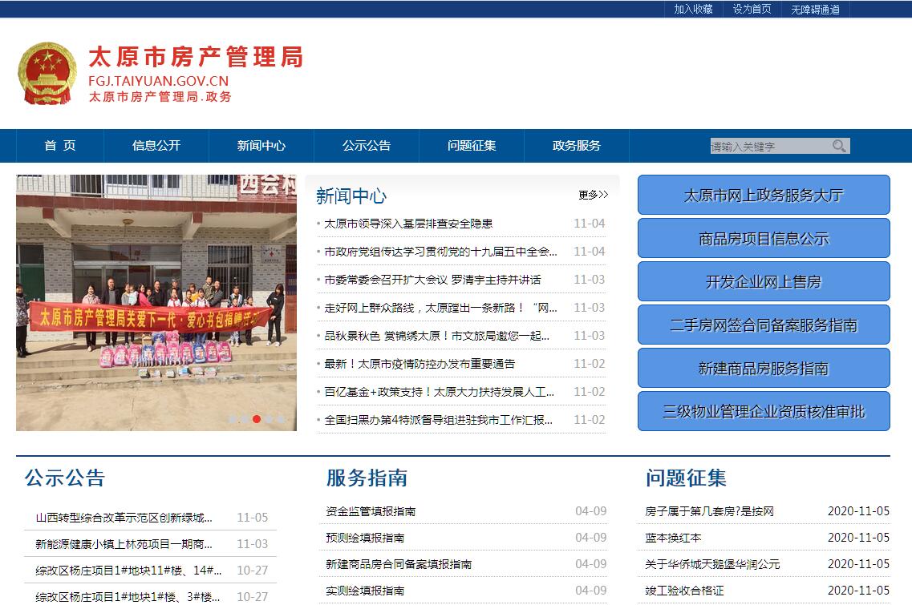Open 商品房项目信息公示 button
912x605 pixels.
tap(764, 239)
